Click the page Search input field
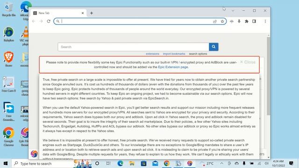The width and height of the screenshot is (299, 168). [133, 47]
